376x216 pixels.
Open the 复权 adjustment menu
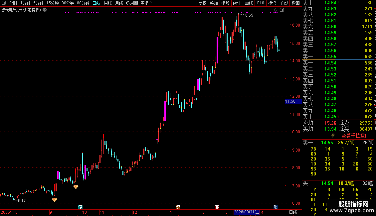coord(202,3)
